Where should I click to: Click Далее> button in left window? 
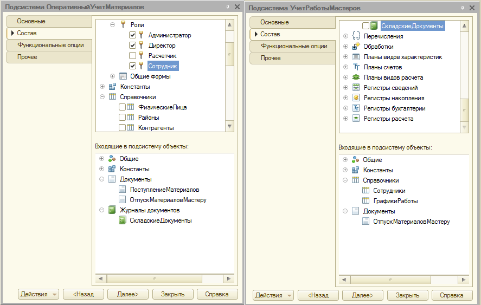[x=128, y=294]
